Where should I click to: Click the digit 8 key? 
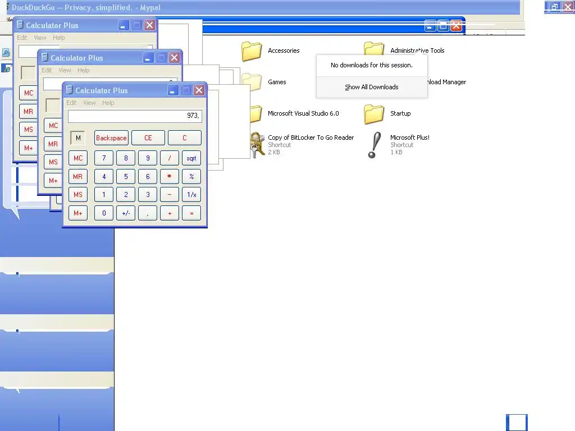tap(126, 158)
